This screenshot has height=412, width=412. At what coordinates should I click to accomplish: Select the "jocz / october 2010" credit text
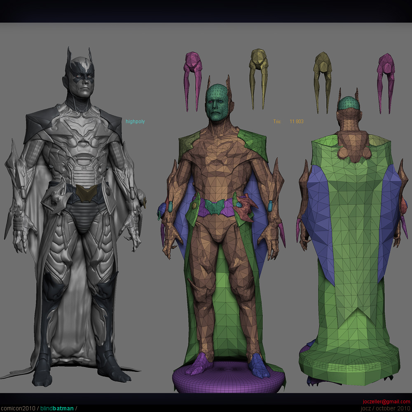pyautogui.click(x=385, y=408)
